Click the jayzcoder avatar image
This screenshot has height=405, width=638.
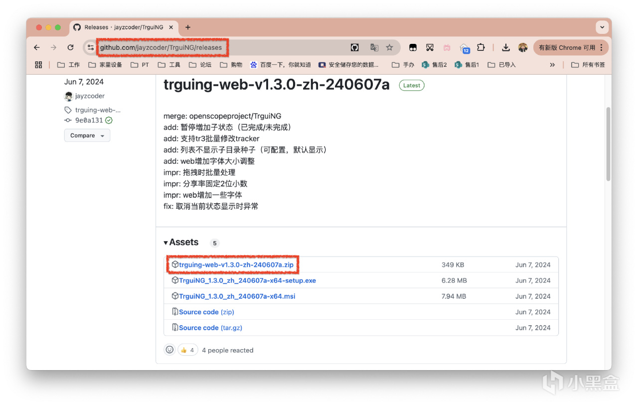tap(68, 96)
